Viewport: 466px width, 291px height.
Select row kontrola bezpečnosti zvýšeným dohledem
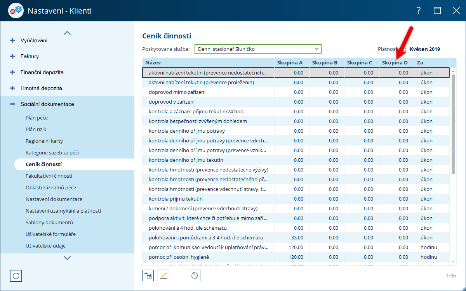pyautogui.click(x=296, y=121)
